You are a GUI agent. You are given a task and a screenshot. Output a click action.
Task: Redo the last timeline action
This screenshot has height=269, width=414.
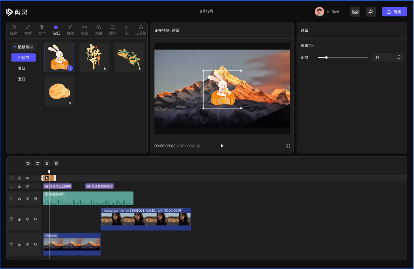pyautogui.click(x=37, y=163)
